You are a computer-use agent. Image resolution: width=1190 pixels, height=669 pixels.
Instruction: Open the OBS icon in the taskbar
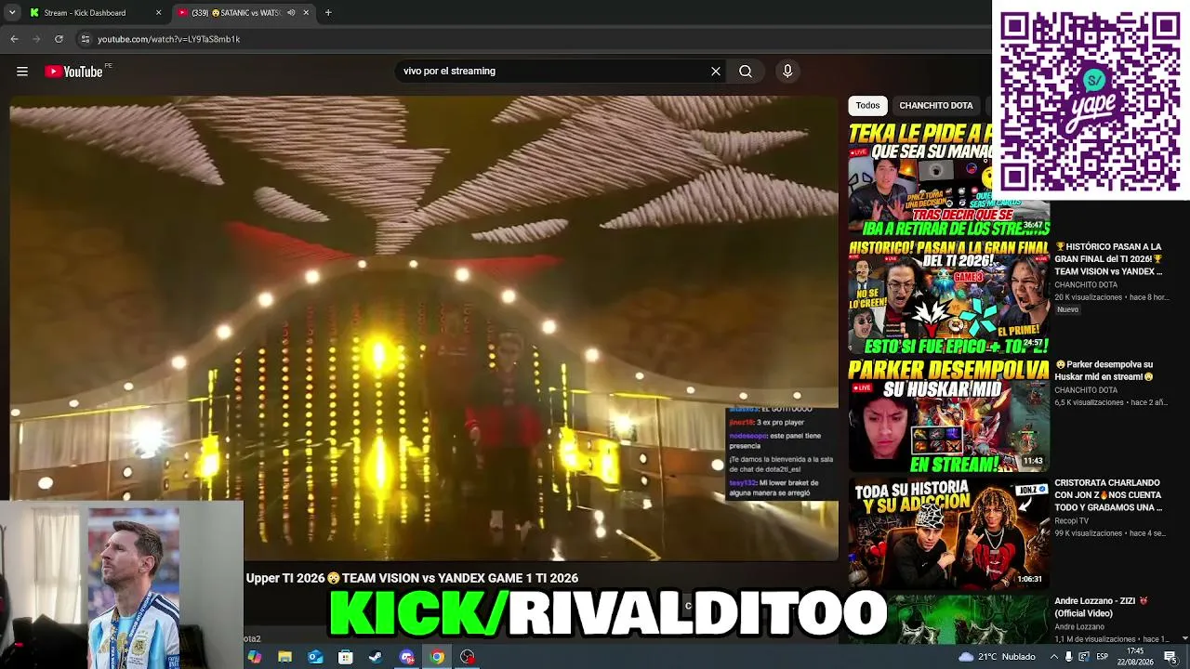pos(468,657)
